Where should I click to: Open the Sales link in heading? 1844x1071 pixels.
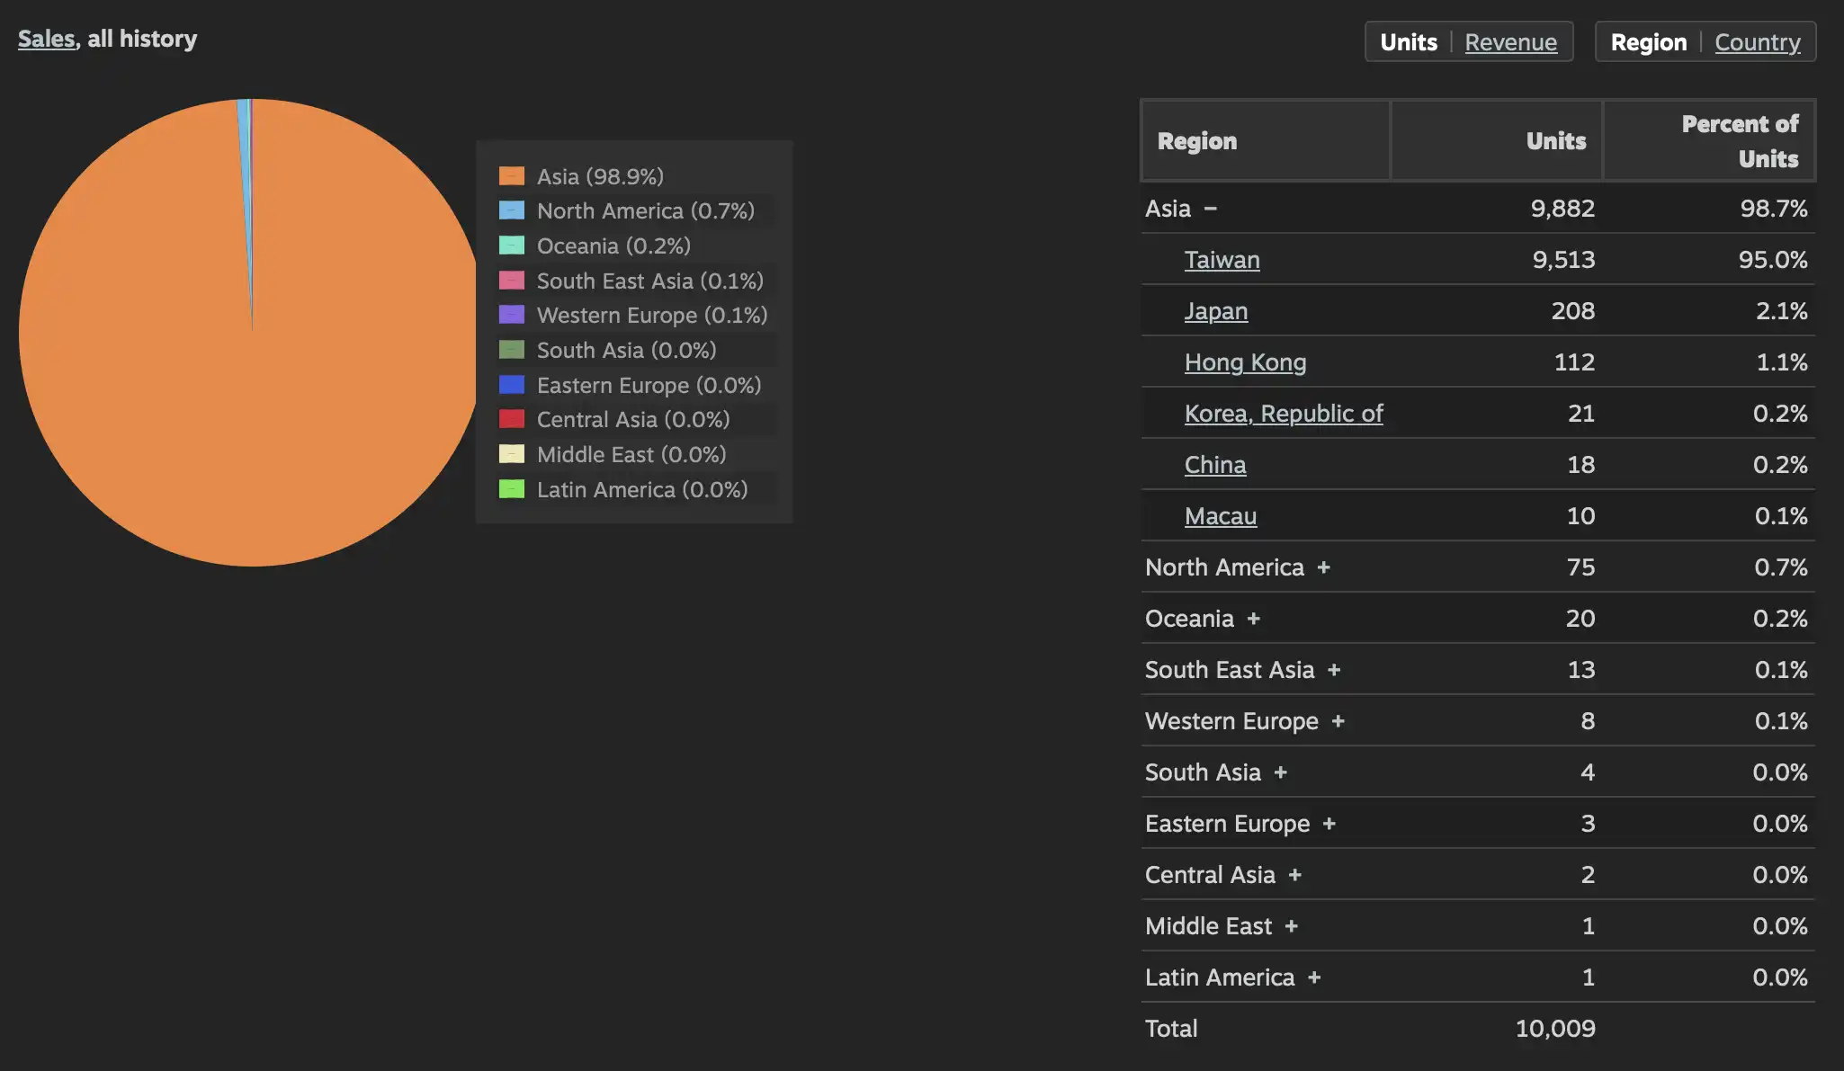click(x=47, y=39)
